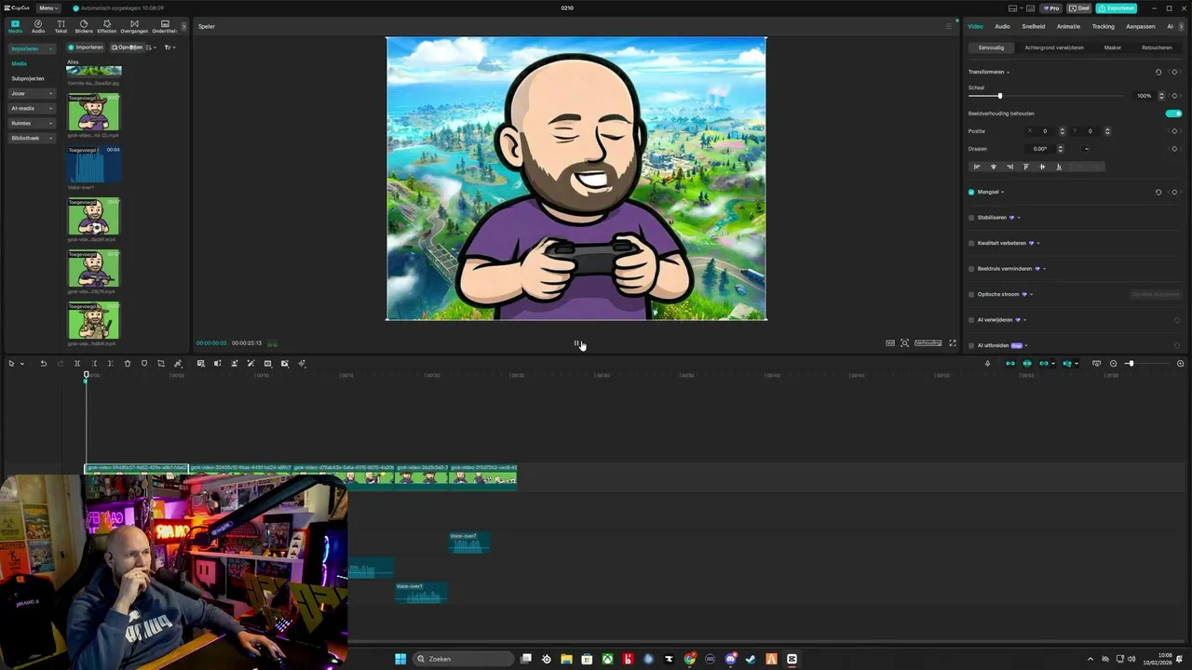Image resolution: width=1192 pixels, height=670 pixels.
Task: Select the fortnite background image thumbnail
Action: [94, 72]
